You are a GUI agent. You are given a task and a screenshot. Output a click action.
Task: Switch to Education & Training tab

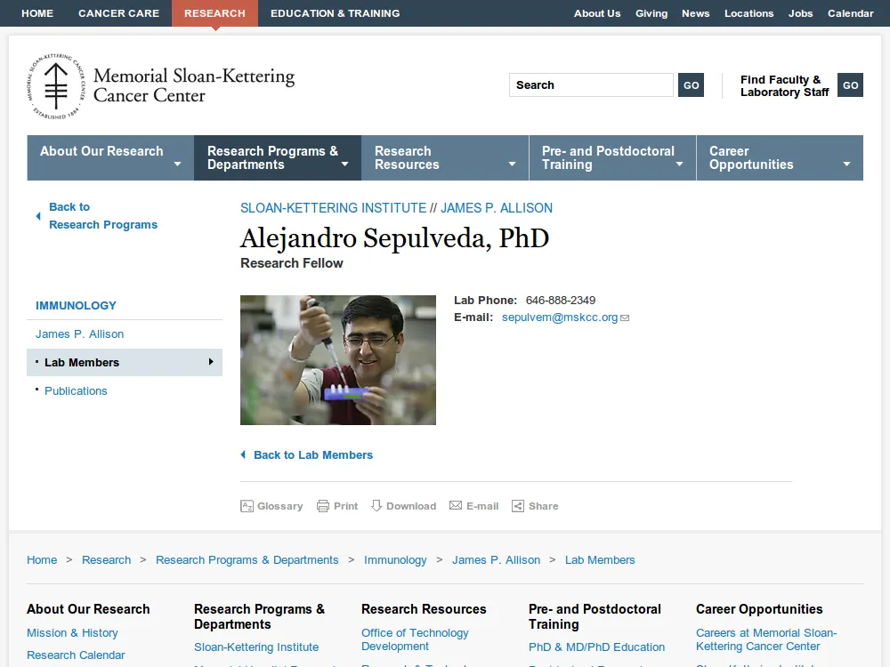[x=336, y=13]
